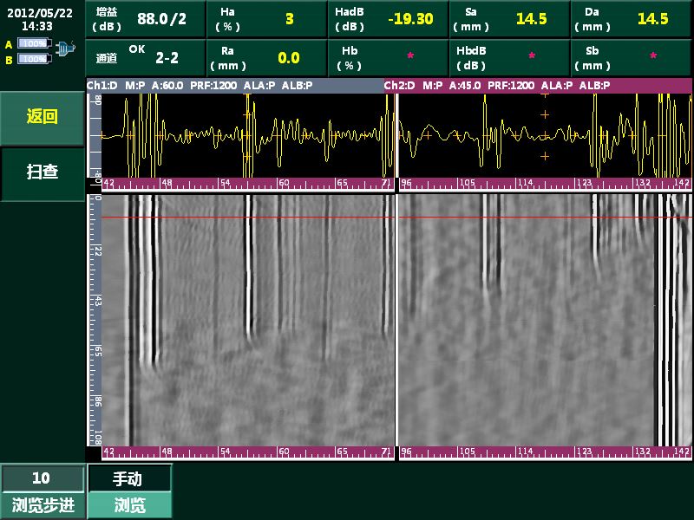
Task: Click the Ha (%) readout cell
Action: (267, 19)
